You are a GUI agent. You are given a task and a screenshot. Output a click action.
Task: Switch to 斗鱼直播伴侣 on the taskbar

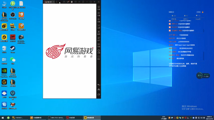(x=38, y=118)
